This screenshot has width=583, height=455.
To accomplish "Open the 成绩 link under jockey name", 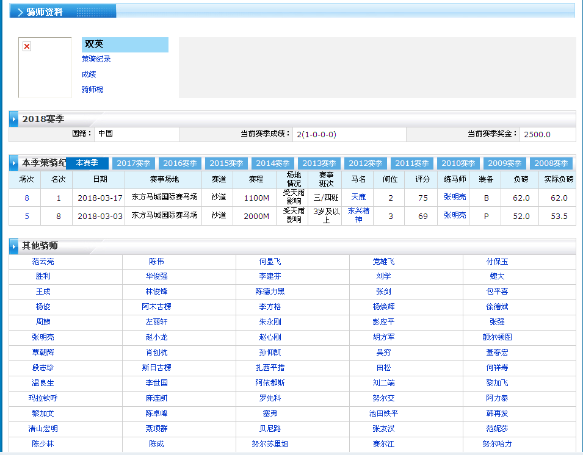I will click(89, 74).
